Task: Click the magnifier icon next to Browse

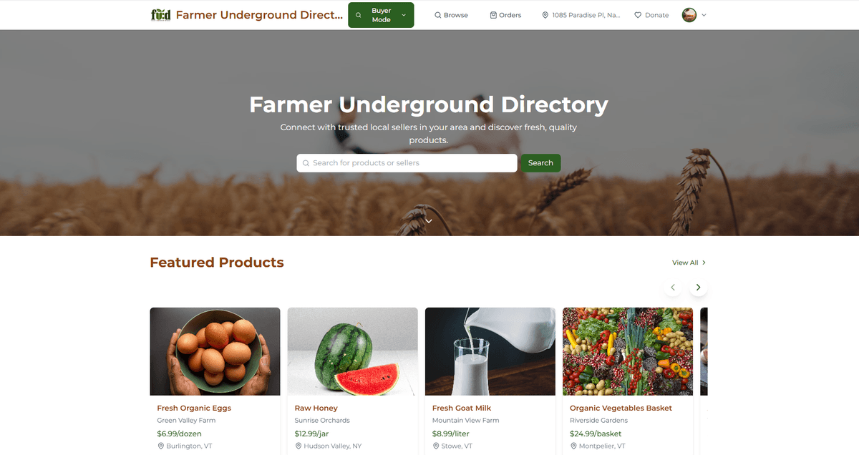Action: tap(438, 15)
